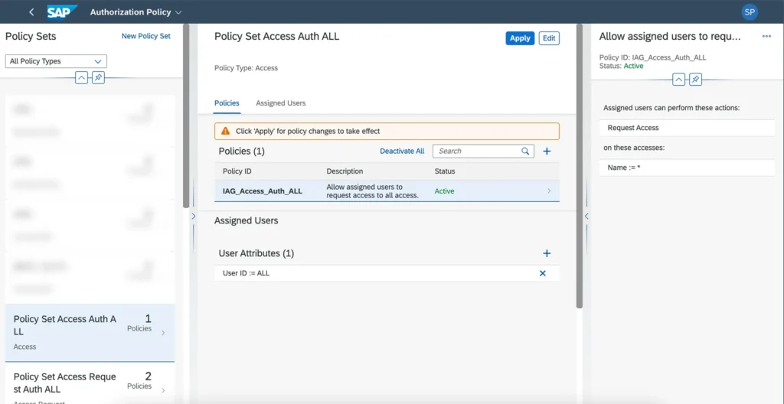
Task: Open the SP user profile avatar
Action: coord(750,12)
